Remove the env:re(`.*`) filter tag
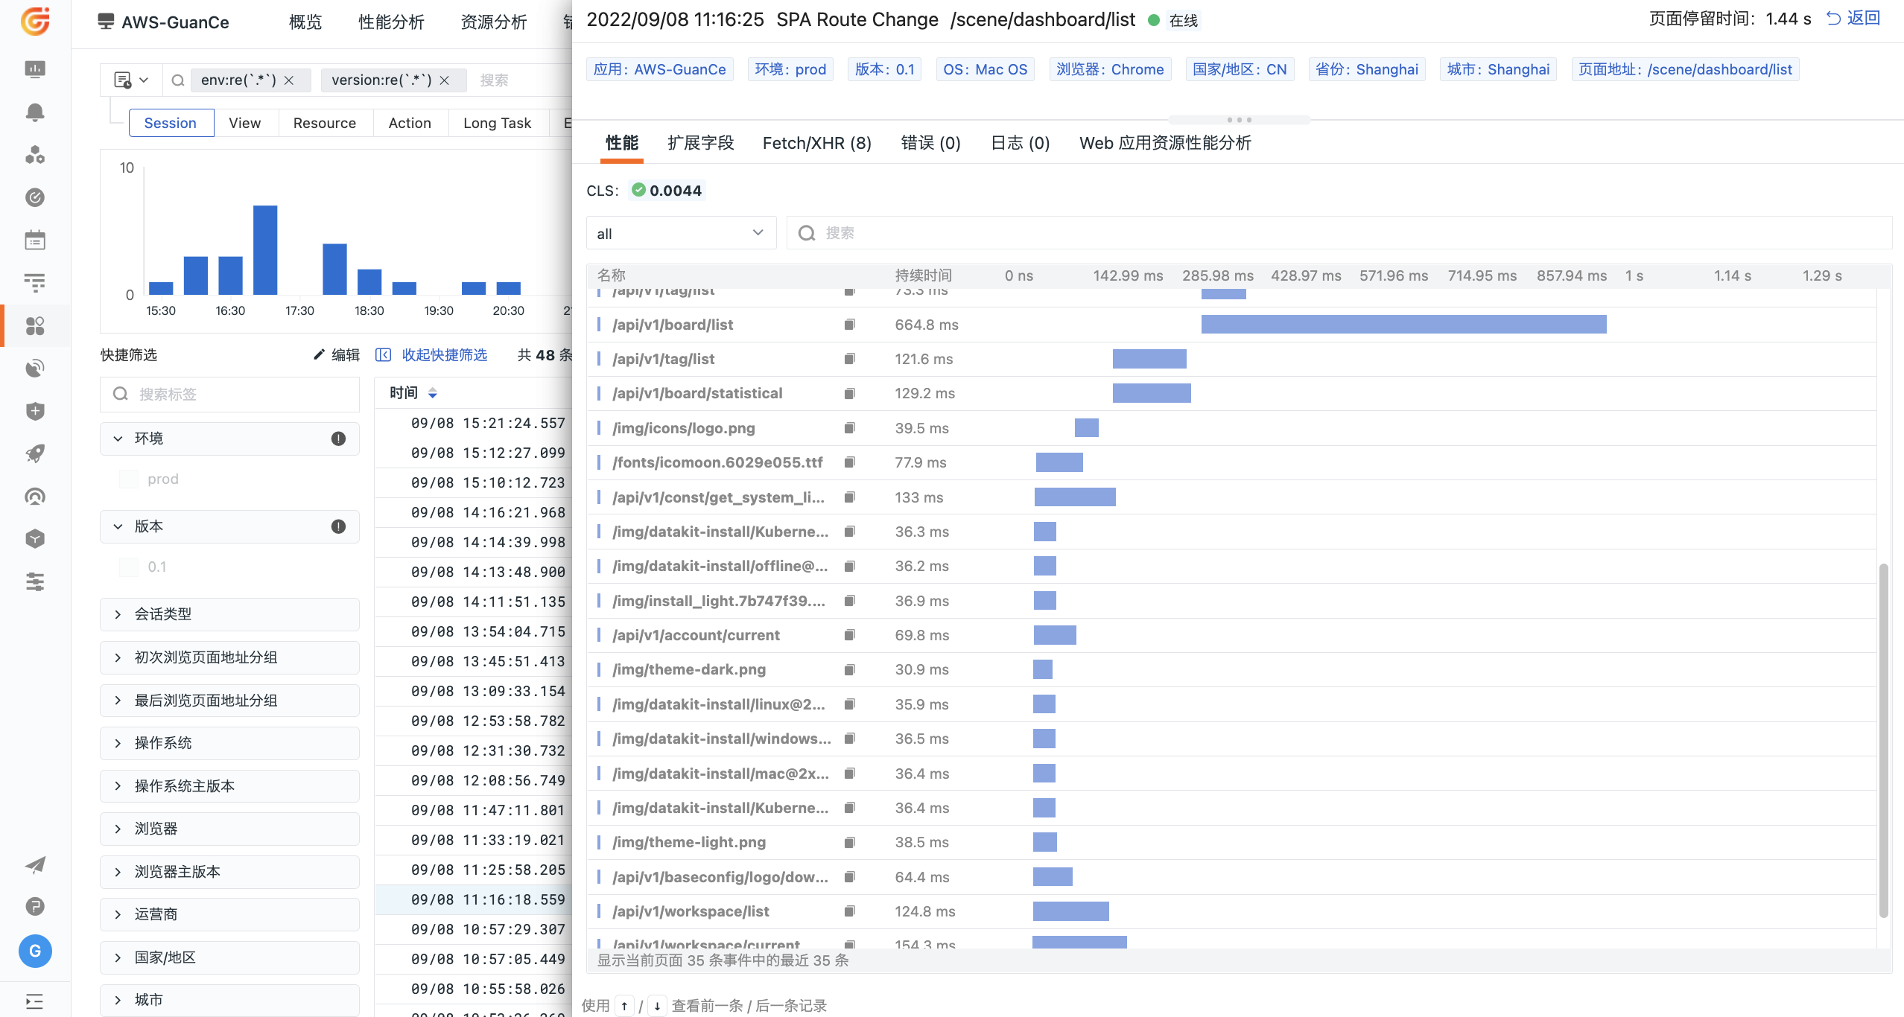 coord(289,80)
